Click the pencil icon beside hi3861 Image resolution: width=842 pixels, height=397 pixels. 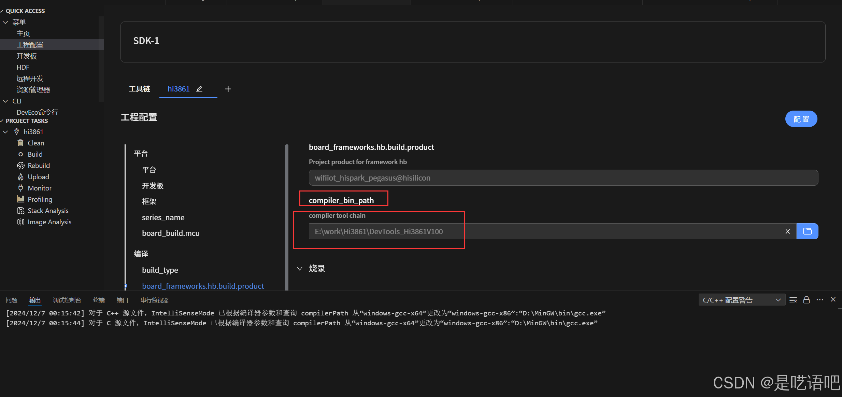pos(199,89)
